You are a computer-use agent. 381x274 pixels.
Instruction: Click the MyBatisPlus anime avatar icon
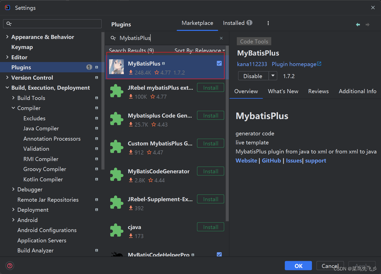coord(117,67)
